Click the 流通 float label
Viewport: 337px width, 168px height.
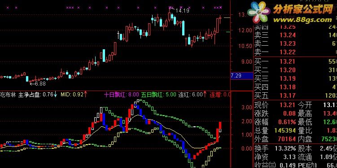[x=305, y=157]
